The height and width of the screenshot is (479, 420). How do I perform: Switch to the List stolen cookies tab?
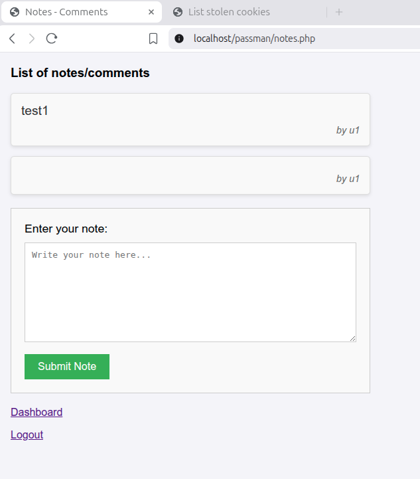tap(229, 12)
